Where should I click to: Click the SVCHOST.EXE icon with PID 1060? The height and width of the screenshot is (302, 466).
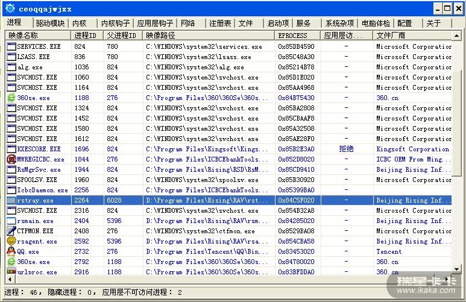pyautogui.click(x=11, y=77)
